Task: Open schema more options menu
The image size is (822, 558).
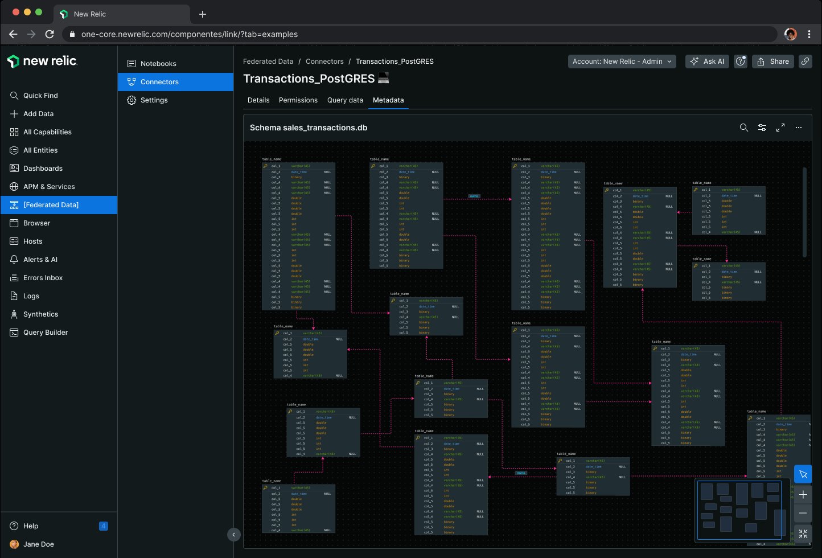Action: (x=799, y=128)
